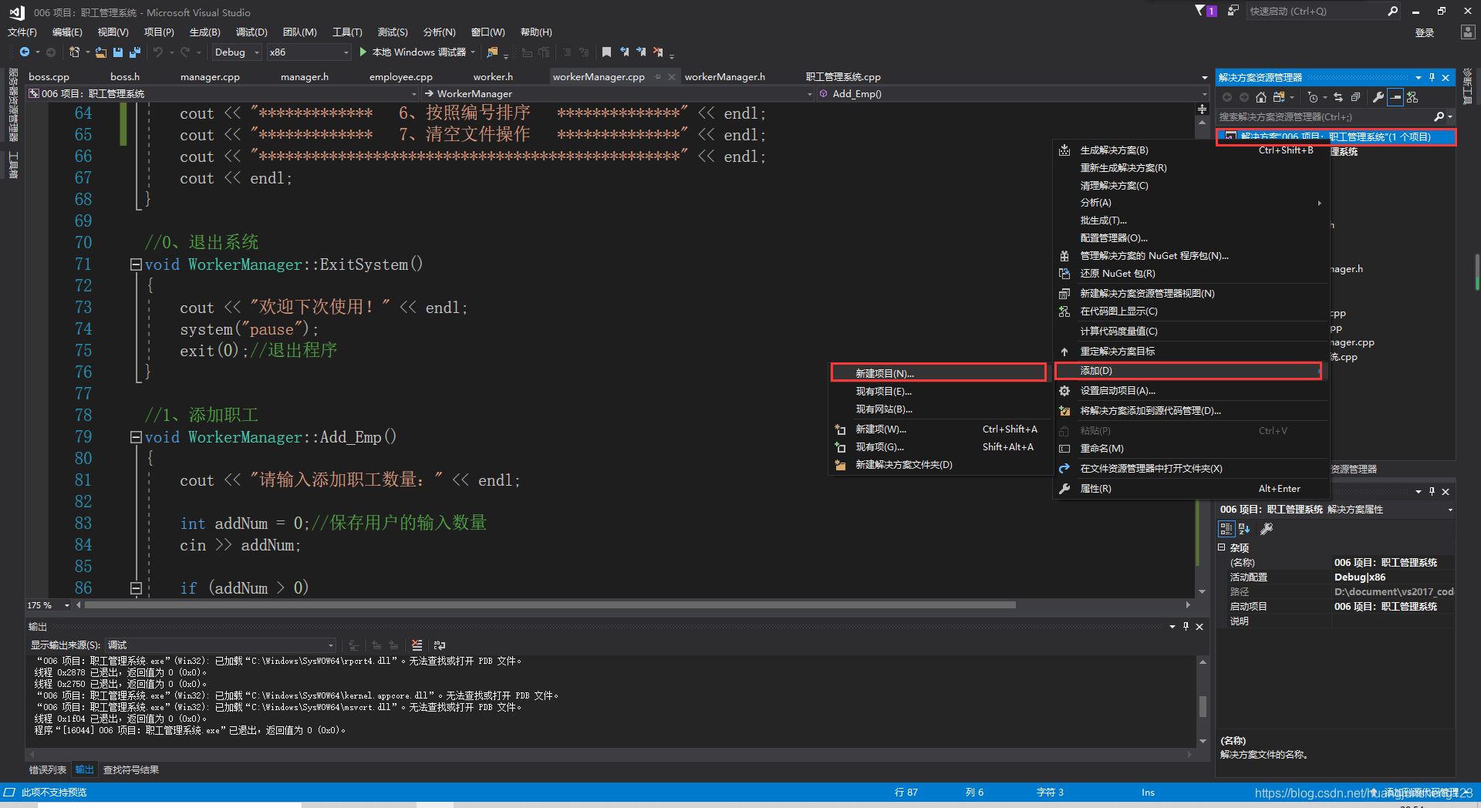Collapse the Add_Emp function outline
This screenshot has width=1481, height=808.
136,437
